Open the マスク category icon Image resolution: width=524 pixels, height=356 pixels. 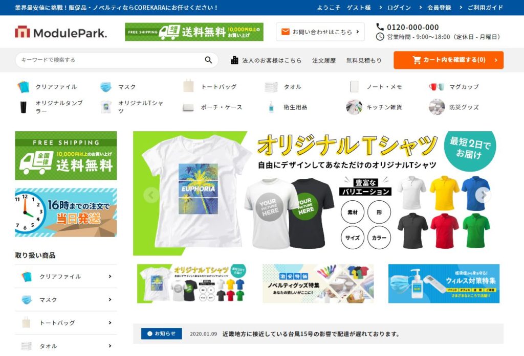[106, 87]
